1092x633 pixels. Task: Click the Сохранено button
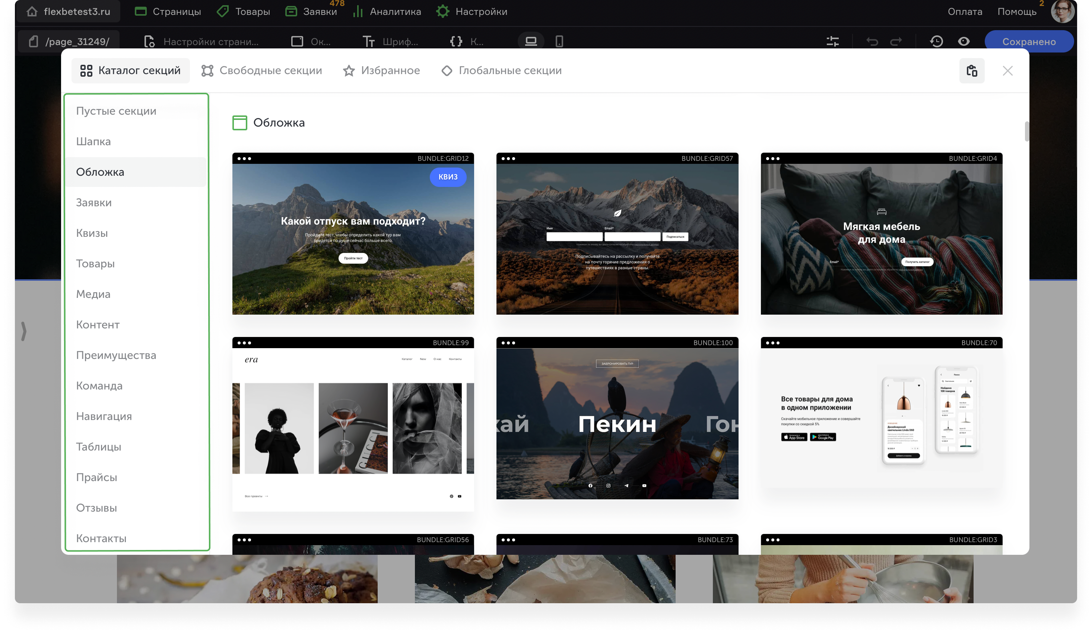1029,42
